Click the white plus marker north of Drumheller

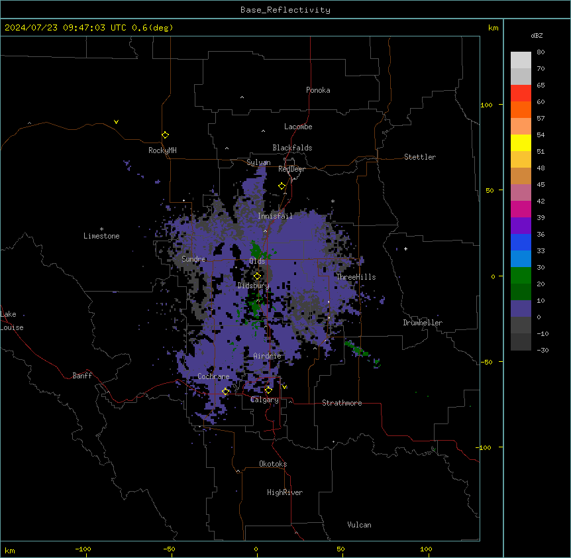[x=405, y=249]
